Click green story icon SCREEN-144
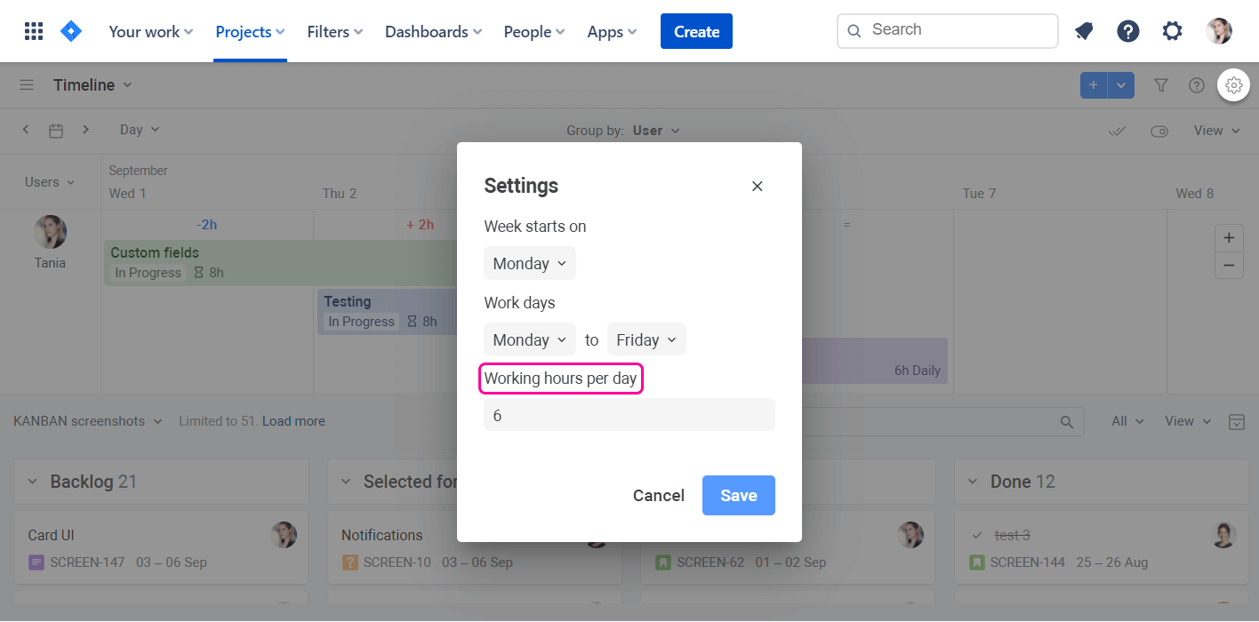The width and height of the screenshot is (1259, 622). pyautogui.click(x=977, y=562)
